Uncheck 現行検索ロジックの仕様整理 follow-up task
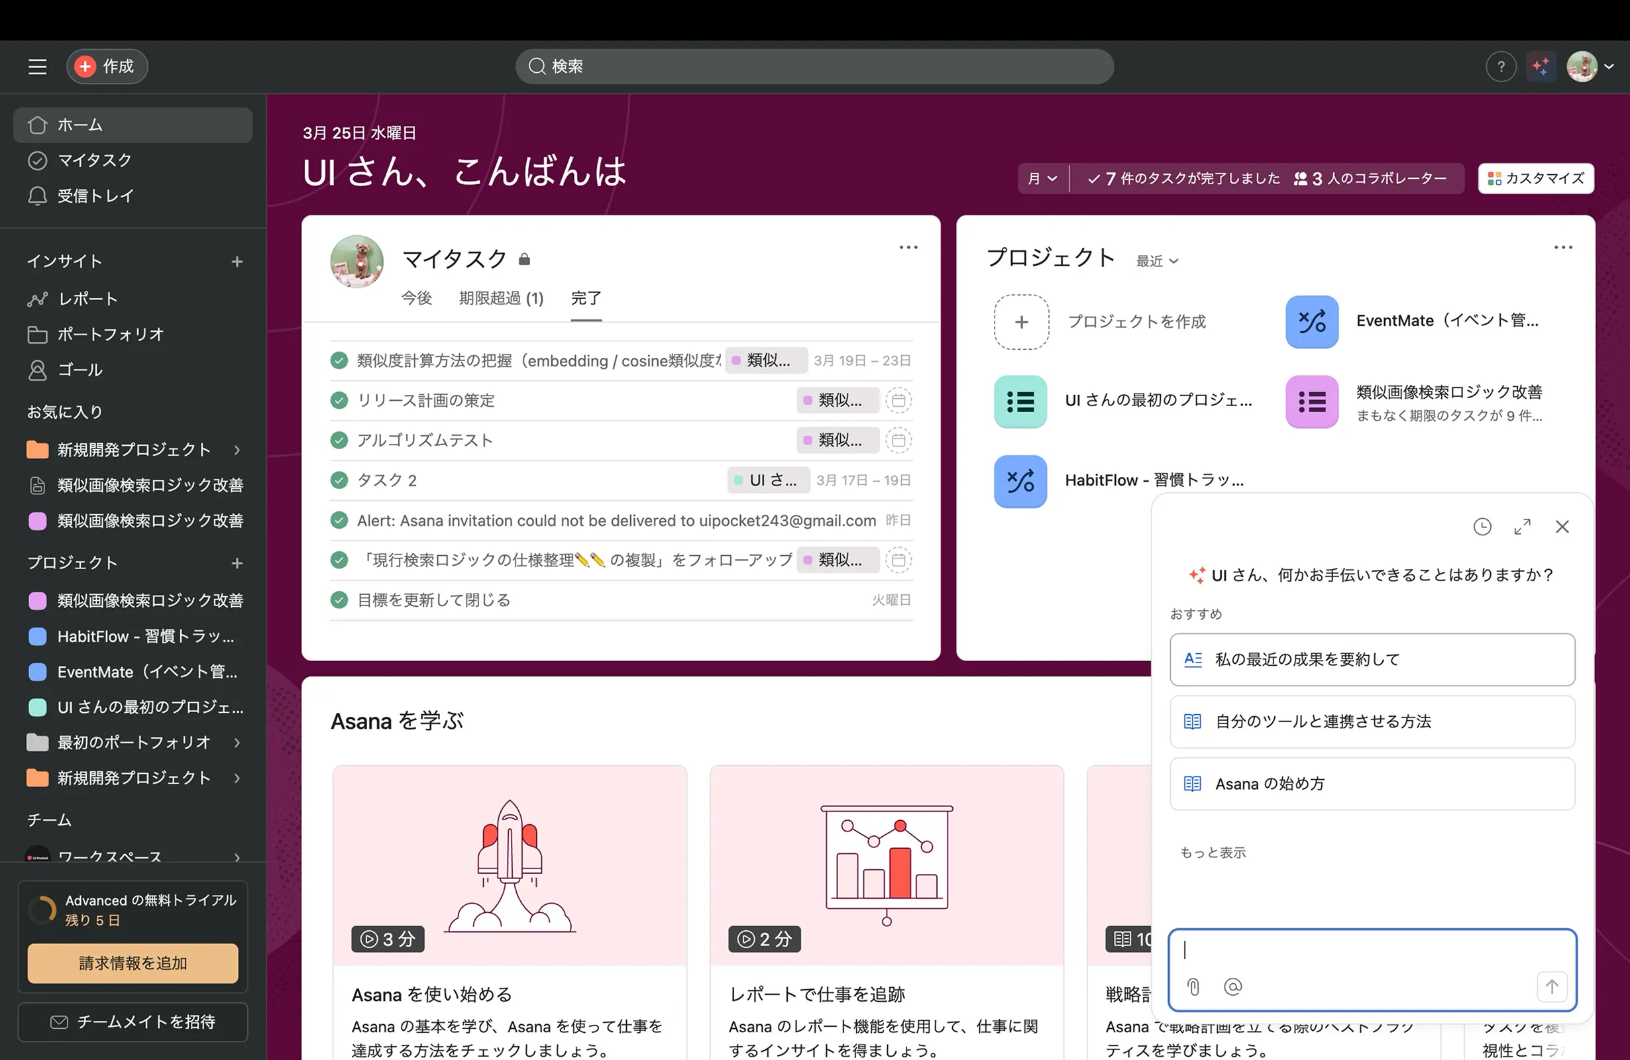This screenshot has width=1630, height=1060. (x=339, y=560)
